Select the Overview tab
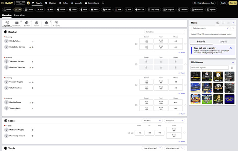Image resolution: width=238 pixels, height=151 pixels. (x=7, y=15)
